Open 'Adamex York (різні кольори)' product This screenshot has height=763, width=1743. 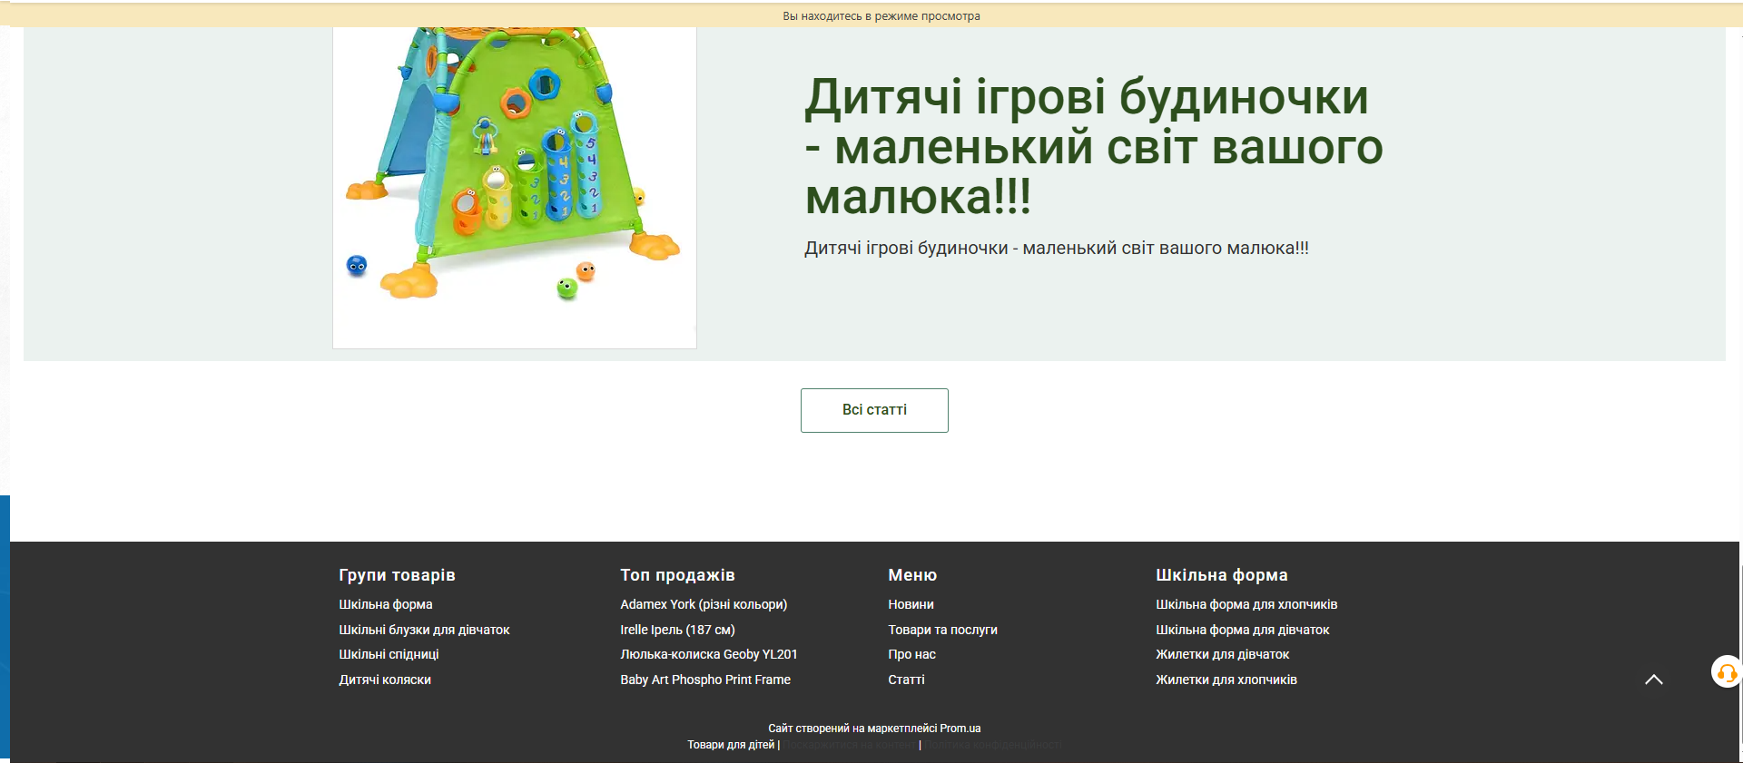pos(703,604)
